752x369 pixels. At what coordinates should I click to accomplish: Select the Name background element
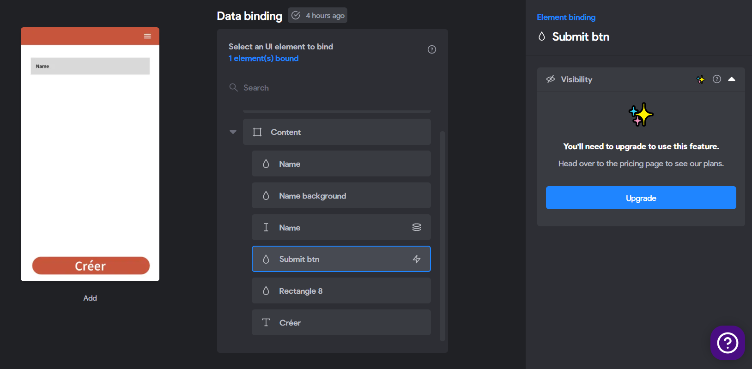(x=341, y=195)
